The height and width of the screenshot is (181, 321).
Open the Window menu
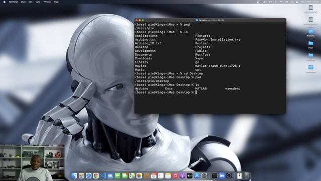(47, 2)
